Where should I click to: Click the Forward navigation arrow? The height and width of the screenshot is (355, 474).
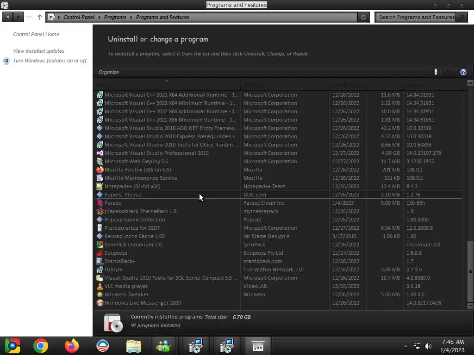pos(19,17)
